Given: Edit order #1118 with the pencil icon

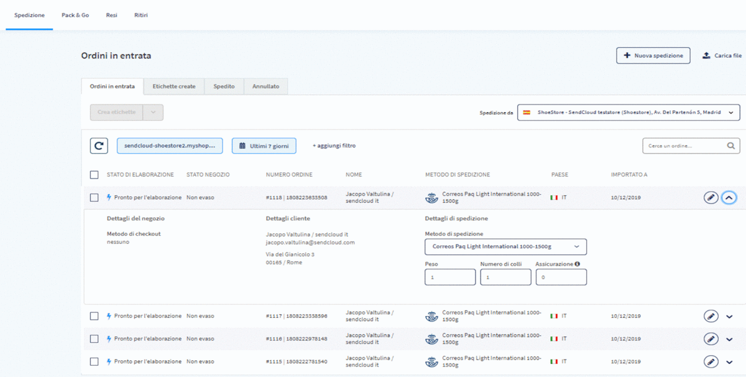Looking at the screenshot, I should pyautogui.click(x=711, y=198).
